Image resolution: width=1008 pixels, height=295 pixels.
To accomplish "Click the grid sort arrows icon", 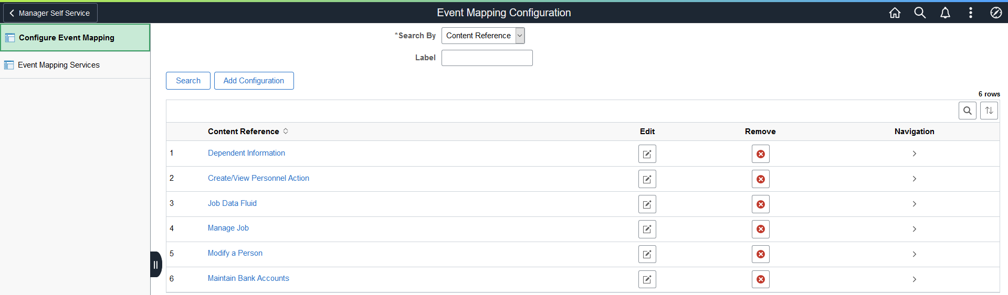I will coord(989,111).
